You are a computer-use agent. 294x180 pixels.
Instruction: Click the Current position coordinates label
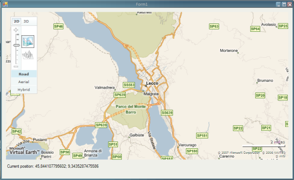click(x=53, y=166)
